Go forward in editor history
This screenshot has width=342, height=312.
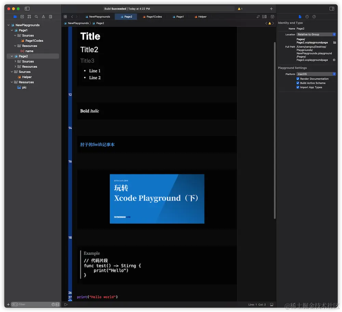pyautogui.click(x=77, y=16)
